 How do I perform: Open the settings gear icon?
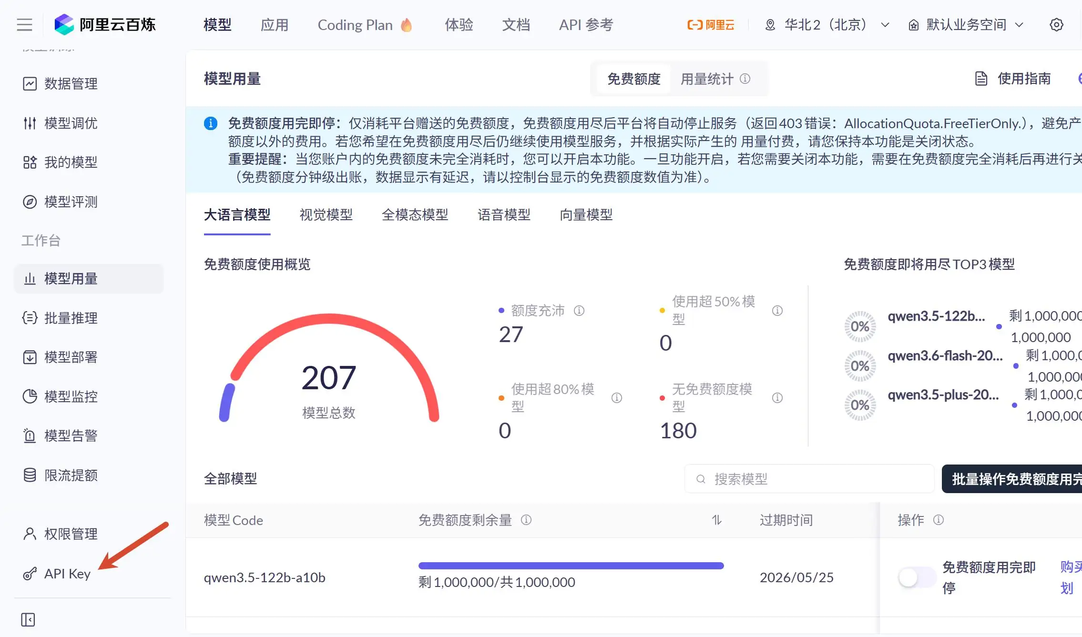click(x=1056, y=25)
